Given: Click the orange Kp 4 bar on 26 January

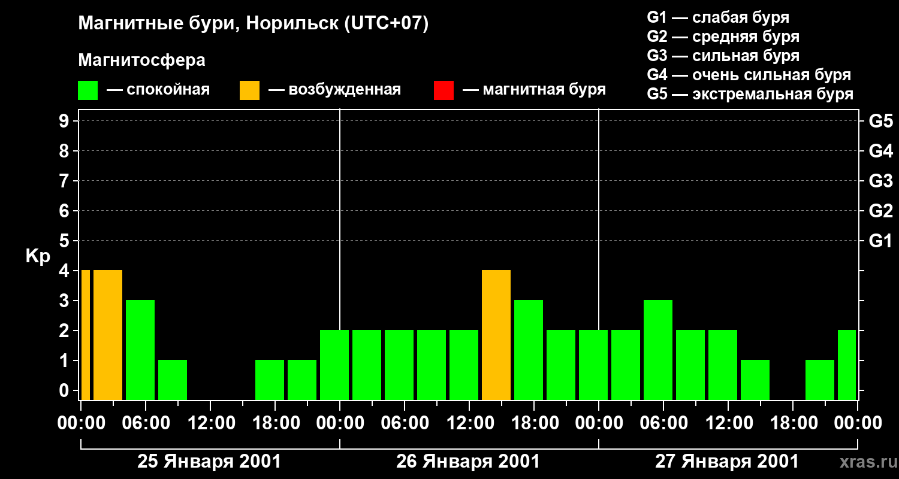Looking at the screenshot, I should pos(496,335).
